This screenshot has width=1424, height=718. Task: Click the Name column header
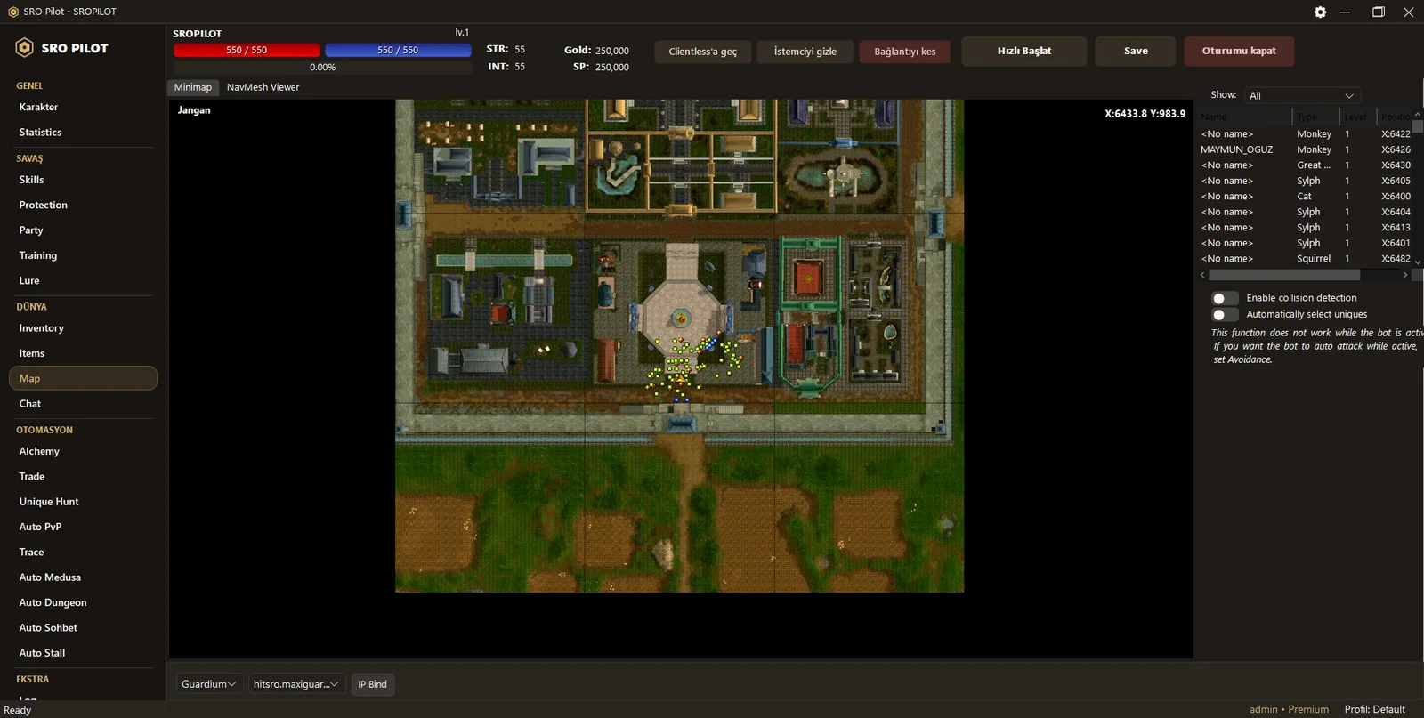tap(1244, 117)
